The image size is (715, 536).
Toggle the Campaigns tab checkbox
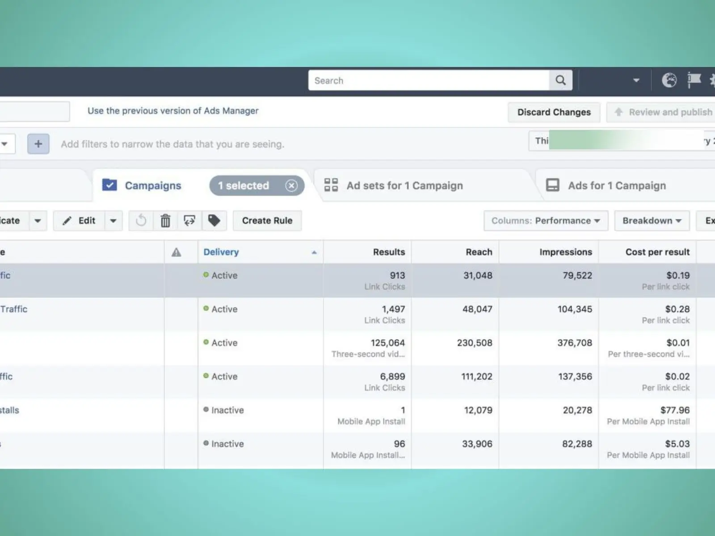(x=109, y=185)
